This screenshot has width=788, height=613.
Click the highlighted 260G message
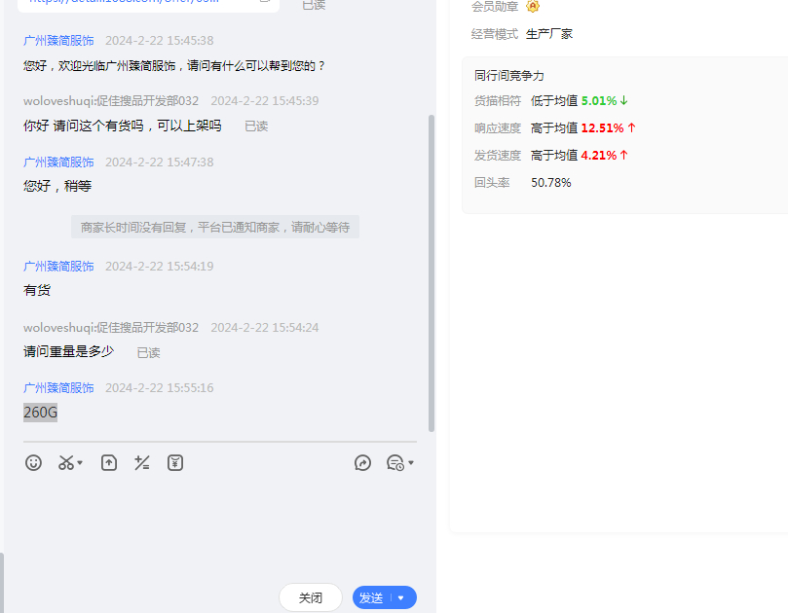click(x=41, y=413)
